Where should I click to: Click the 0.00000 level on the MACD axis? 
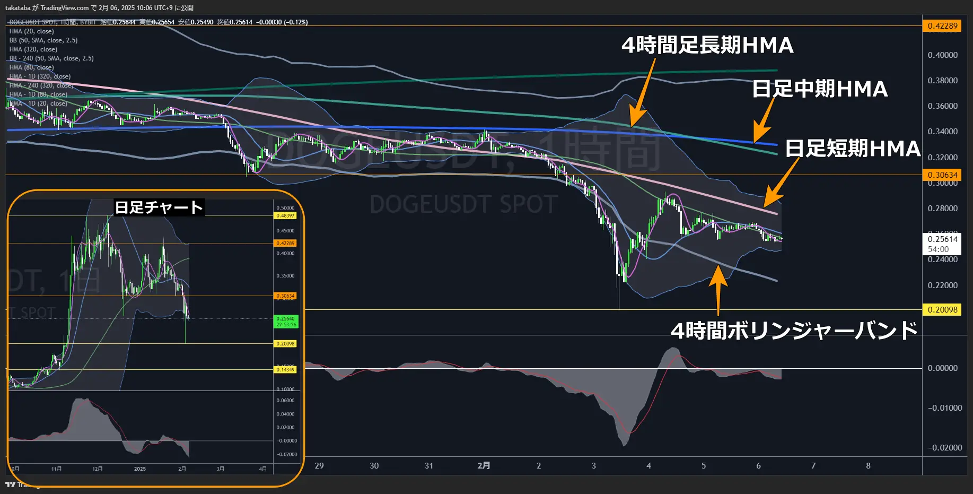pyautogui.click(x=942, y=368)
